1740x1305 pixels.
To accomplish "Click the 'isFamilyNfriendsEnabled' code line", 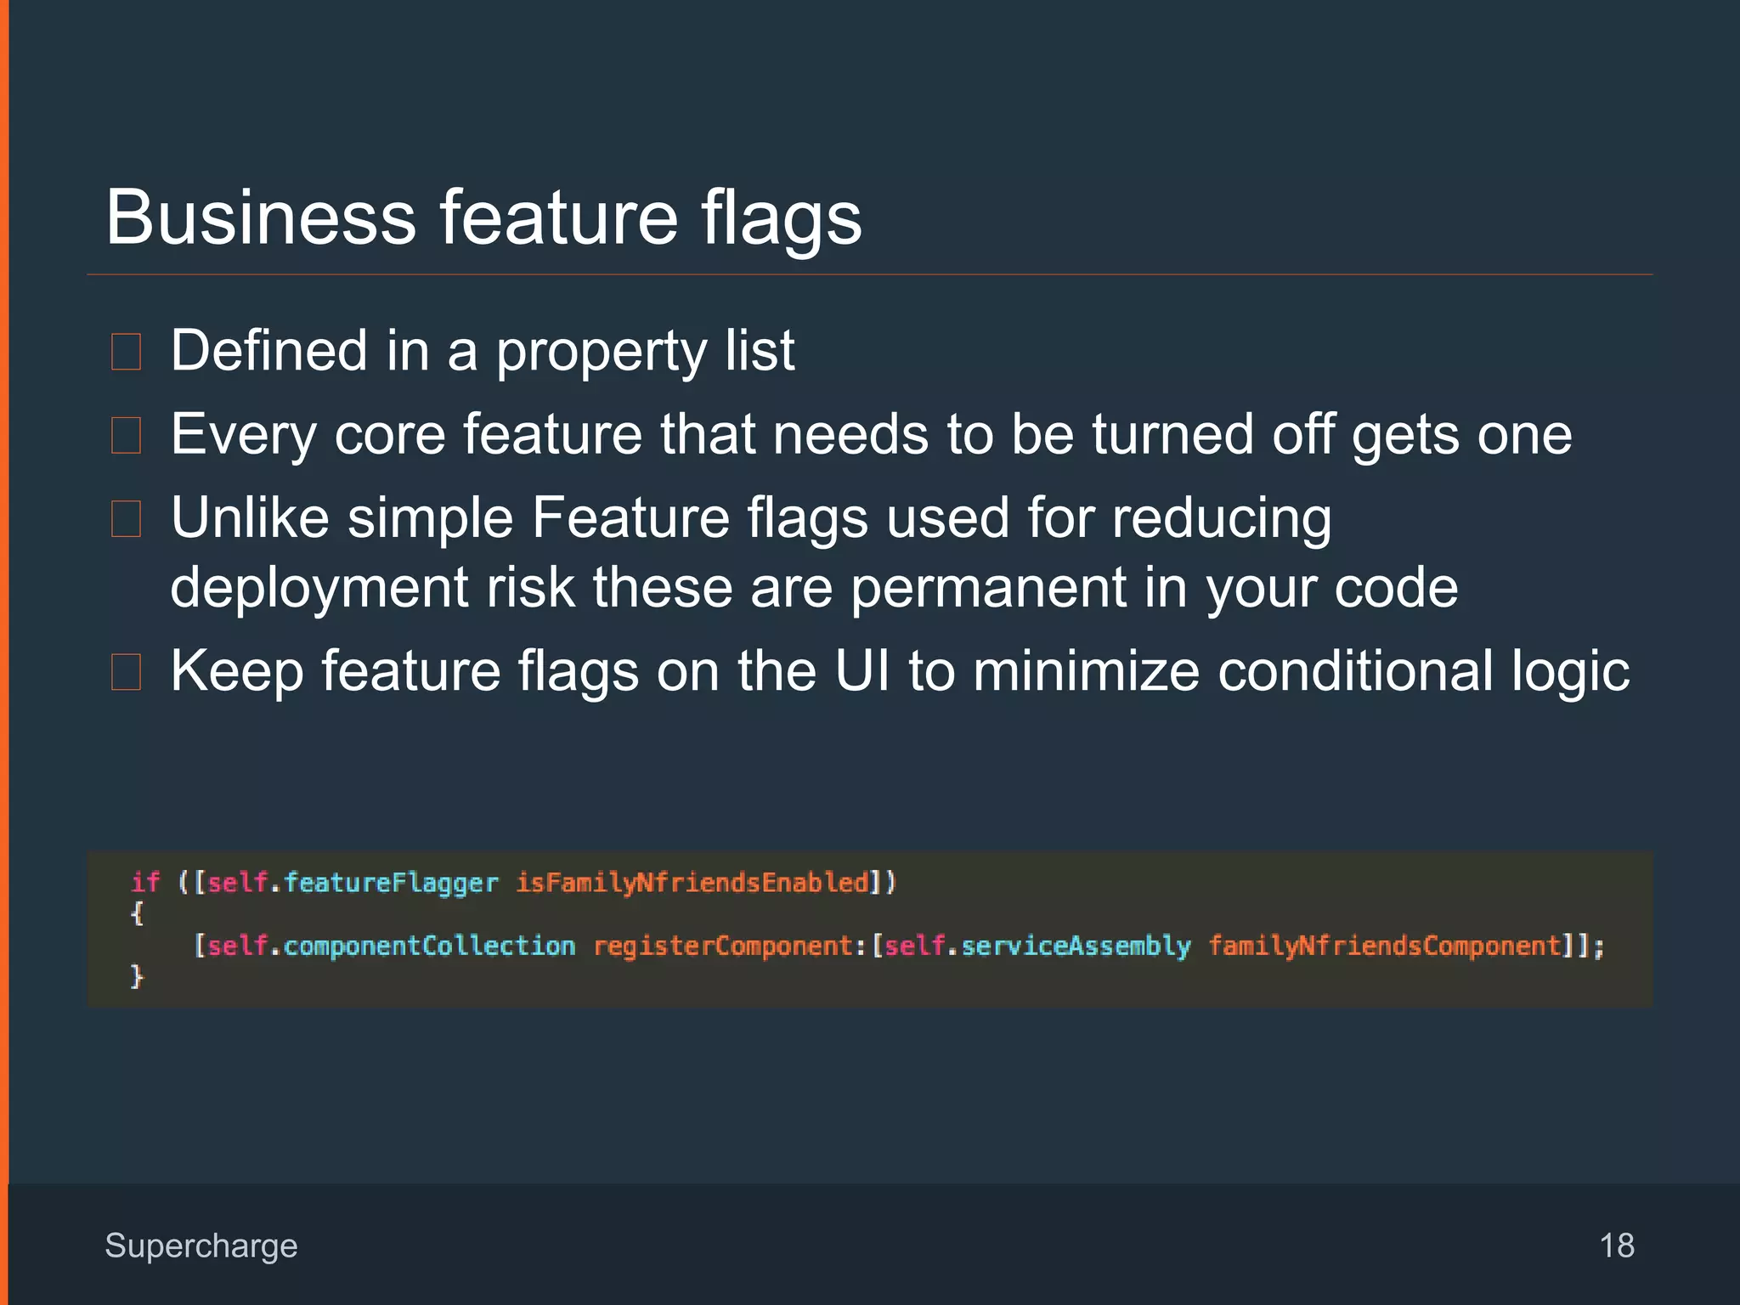I will pos(513,883).
